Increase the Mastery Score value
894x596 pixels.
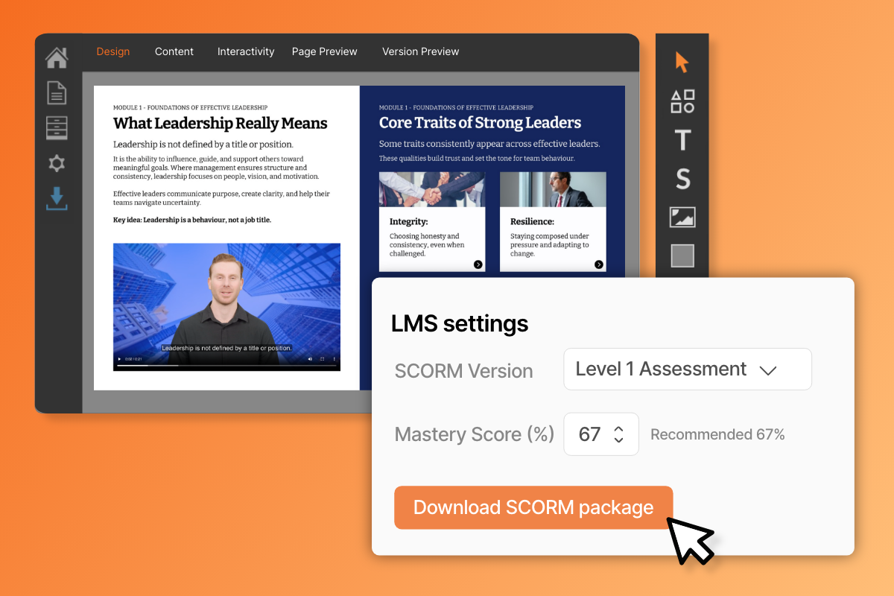pos(618,428)
